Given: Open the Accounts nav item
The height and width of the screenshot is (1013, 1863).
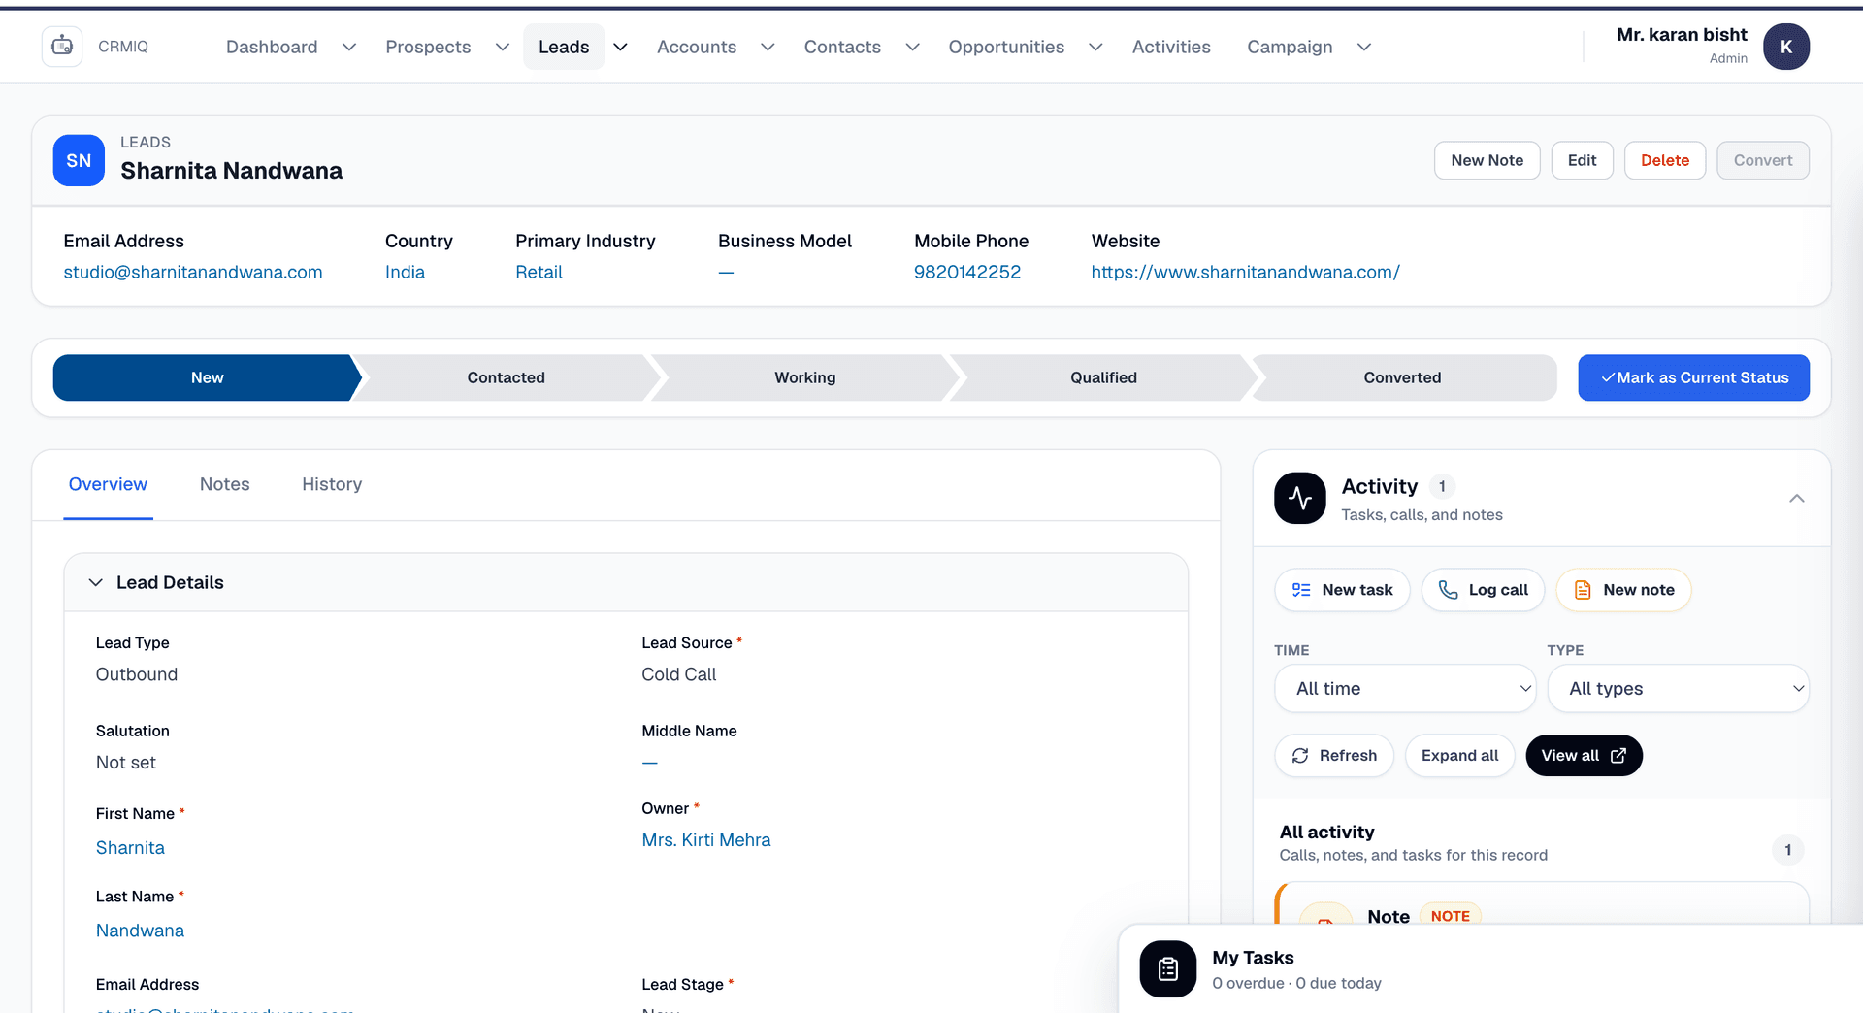Looking at the screenshot, I should [697, 47].
